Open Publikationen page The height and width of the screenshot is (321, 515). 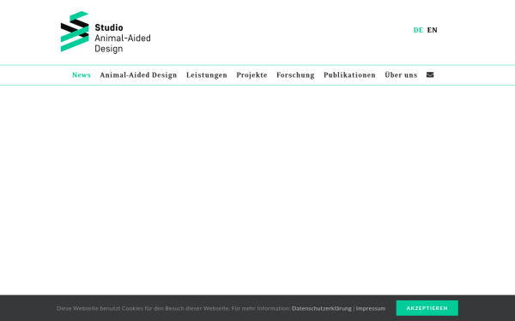point(349,75)
